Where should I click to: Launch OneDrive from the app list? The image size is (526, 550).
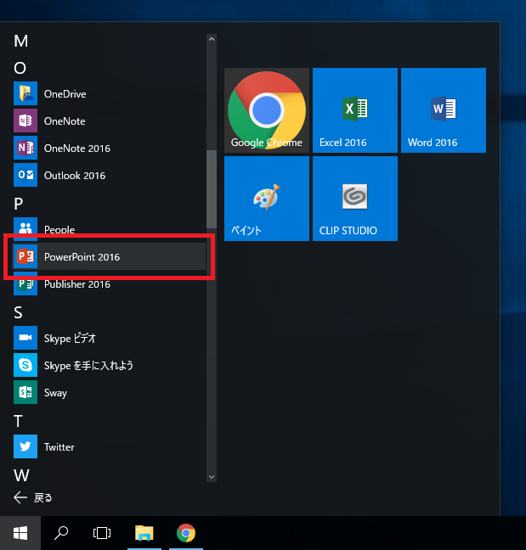tap(65, 94)
